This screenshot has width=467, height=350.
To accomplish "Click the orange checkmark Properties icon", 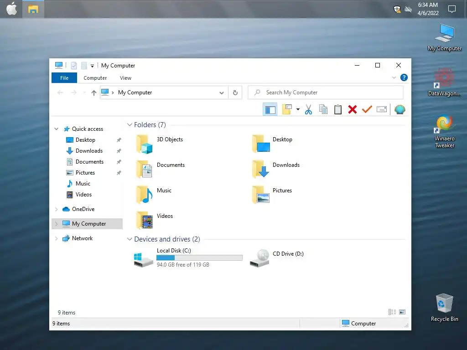I will coord(367,109).
